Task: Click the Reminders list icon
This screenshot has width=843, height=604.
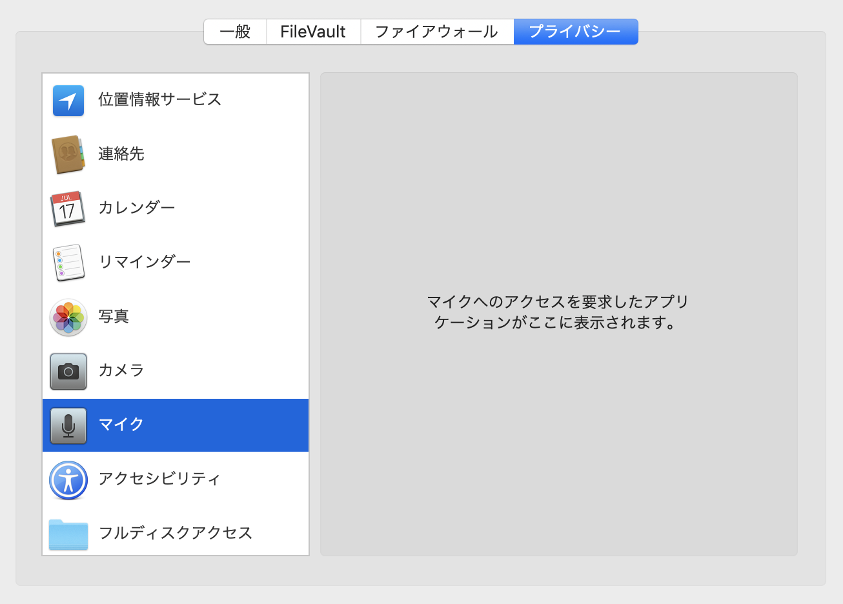Action: (x=68, y=263)
